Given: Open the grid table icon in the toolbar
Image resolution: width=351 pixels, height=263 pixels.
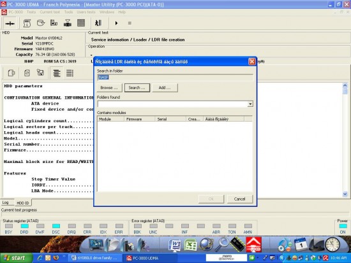Looking at the screenshot, I should [81, 23].
